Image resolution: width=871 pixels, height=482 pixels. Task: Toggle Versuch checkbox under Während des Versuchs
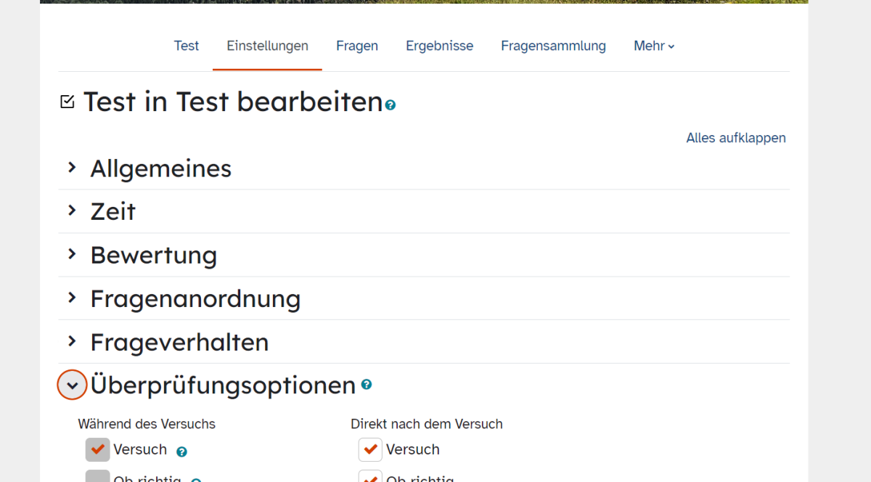pos(97,449)
